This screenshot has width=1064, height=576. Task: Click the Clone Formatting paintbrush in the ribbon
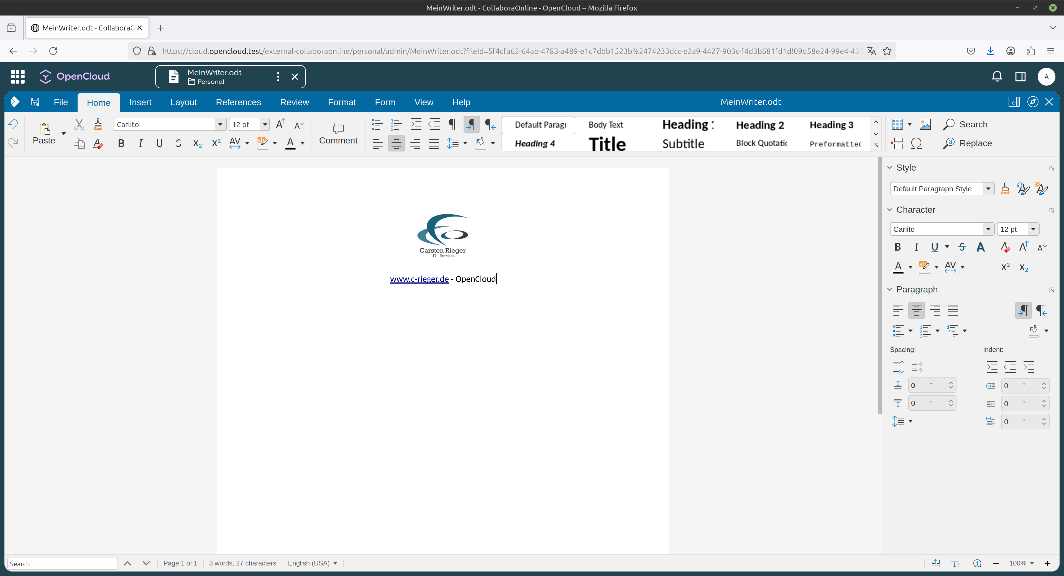pos(98,124)
